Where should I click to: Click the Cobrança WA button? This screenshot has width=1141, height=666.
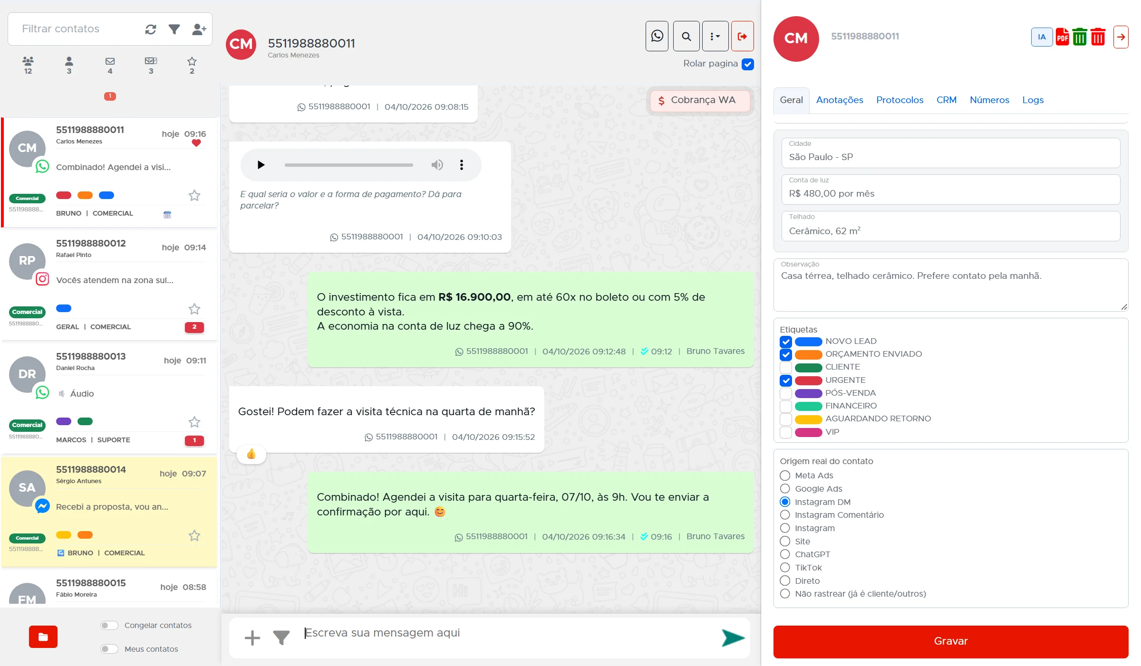point(700,100)
